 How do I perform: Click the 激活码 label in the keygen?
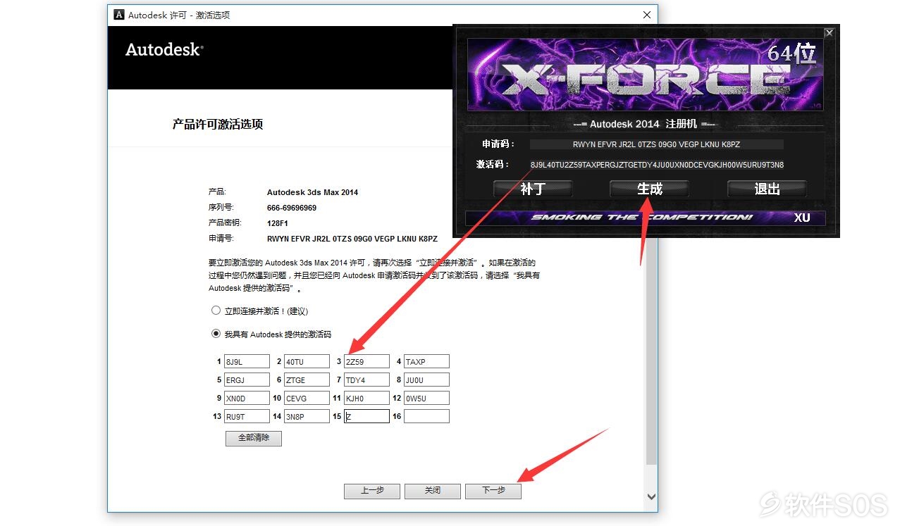(493, 164)
